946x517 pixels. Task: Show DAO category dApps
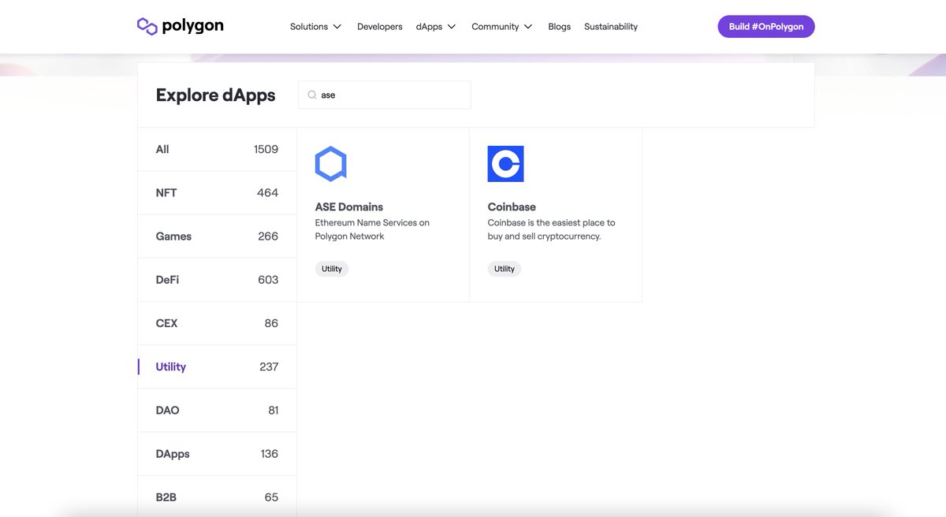click(217, 411)
